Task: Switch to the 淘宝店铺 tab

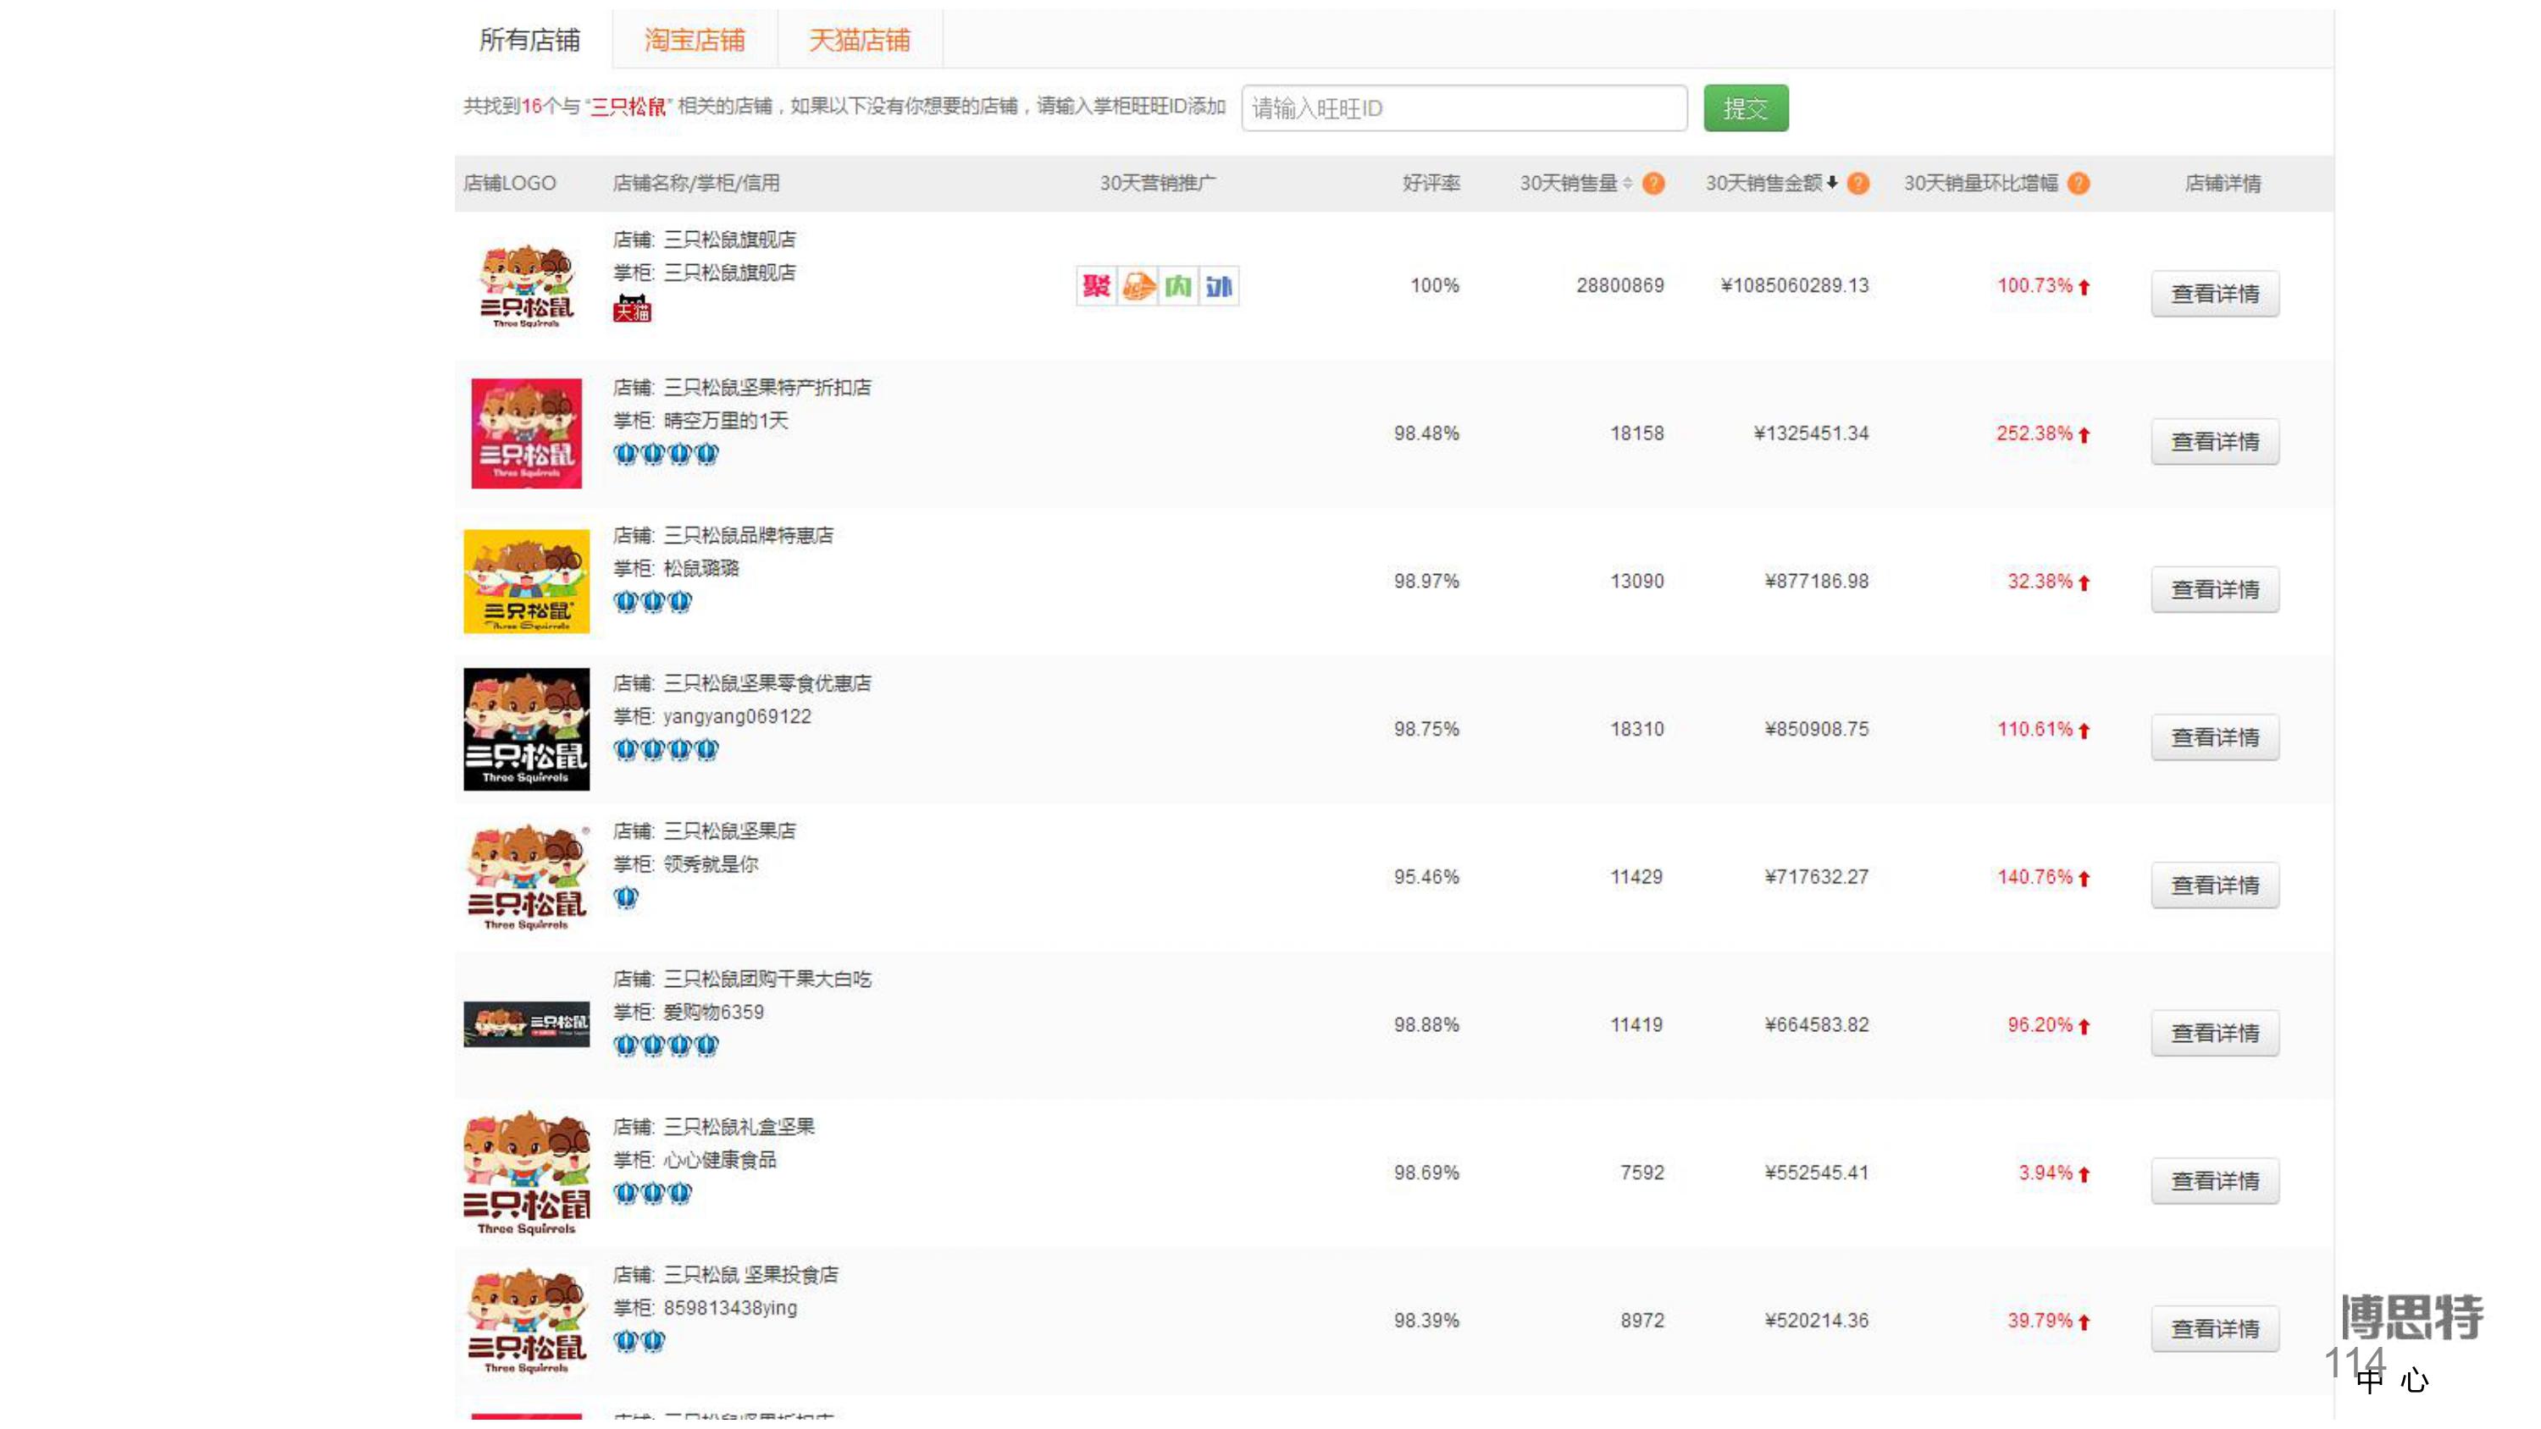Action: click(695, 40)
